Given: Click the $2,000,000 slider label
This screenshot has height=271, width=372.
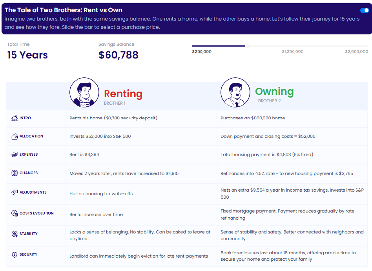Looking at the screenshot, I should tap(356, 51).
